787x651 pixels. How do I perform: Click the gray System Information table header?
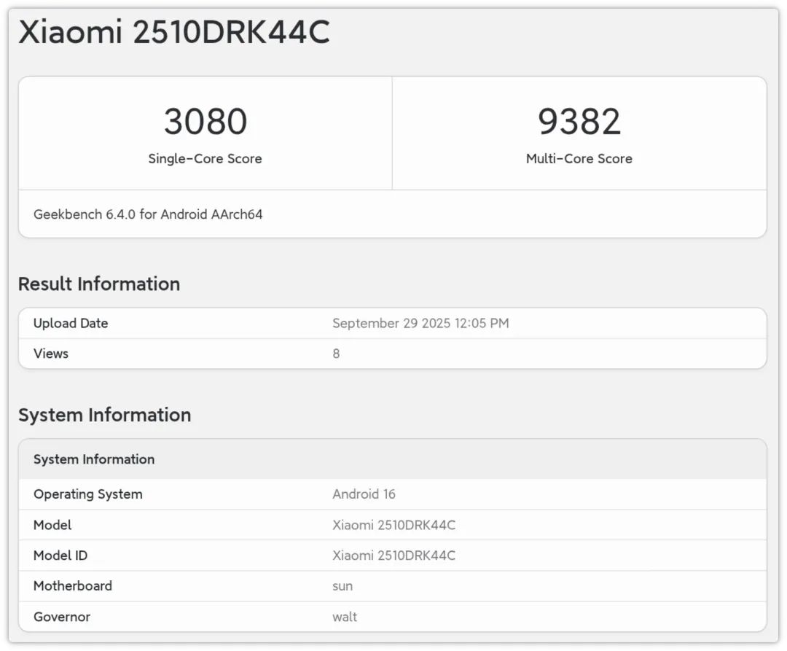coord(94,459)
